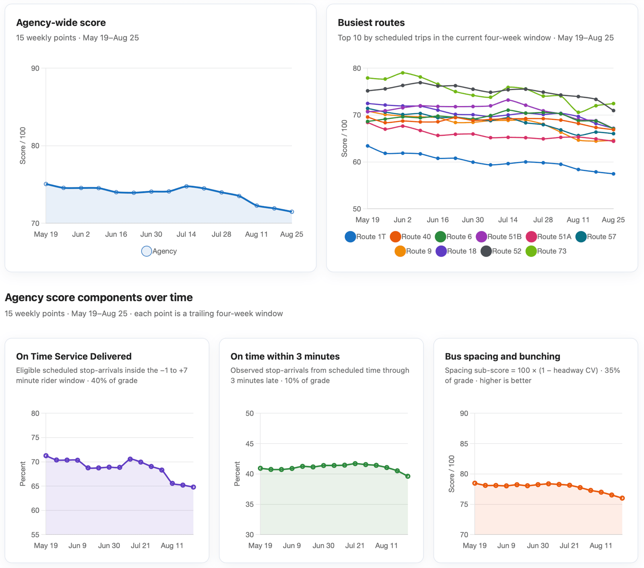Select Route 1T point at Aug 25

pos(613,174)
